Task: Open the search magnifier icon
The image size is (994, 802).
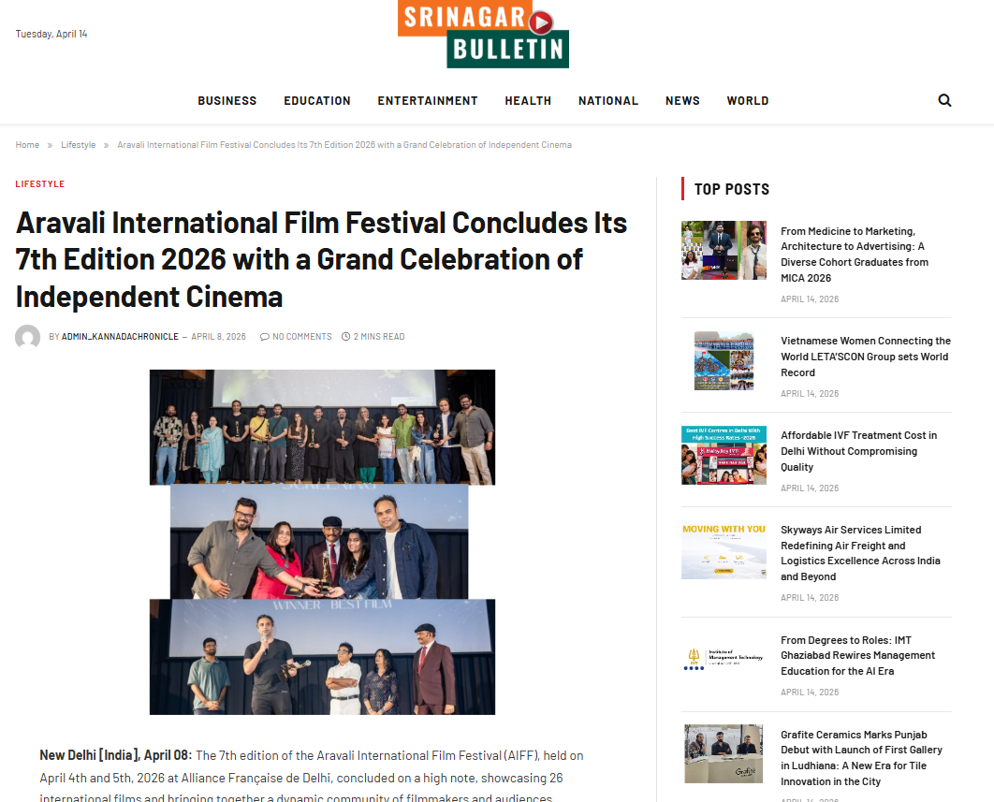Action: (x=944, y=101)
